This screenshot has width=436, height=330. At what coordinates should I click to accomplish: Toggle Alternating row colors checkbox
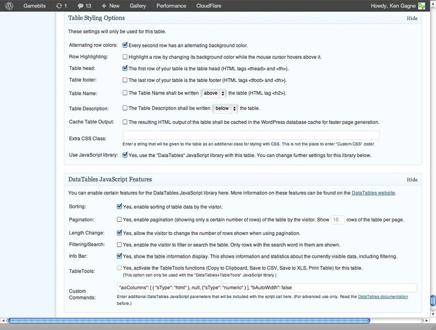point(125,45)
